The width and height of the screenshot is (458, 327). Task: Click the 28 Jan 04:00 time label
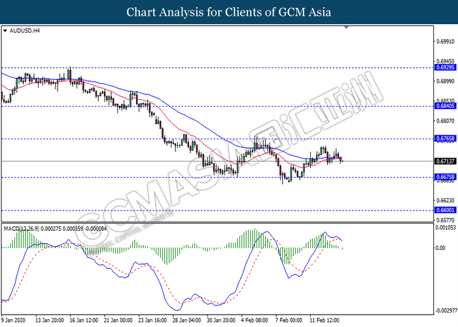(x=186, y=320)
